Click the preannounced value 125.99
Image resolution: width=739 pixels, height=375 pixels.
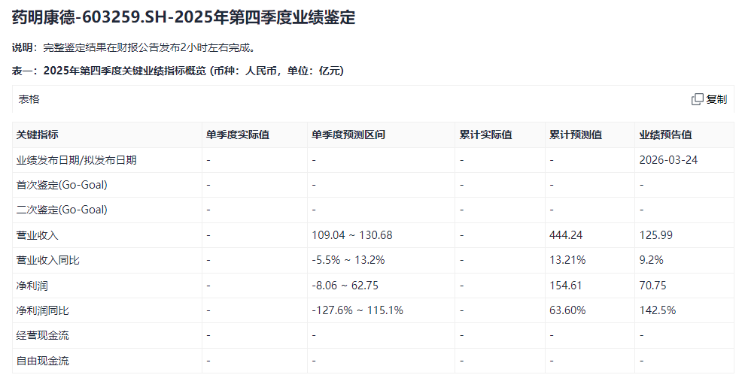click(x=656, y=235)
